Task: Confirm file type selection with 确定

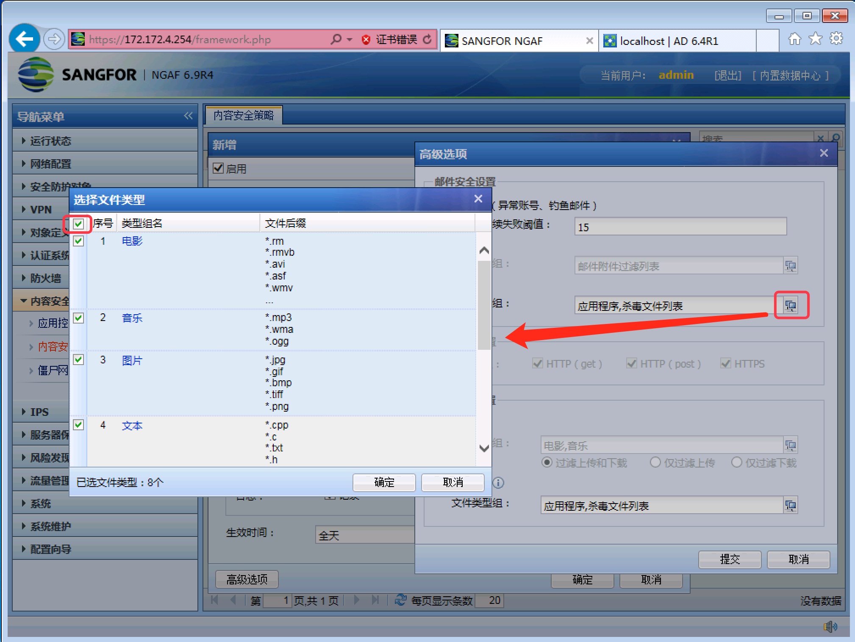Action: [x=384, y=482]
